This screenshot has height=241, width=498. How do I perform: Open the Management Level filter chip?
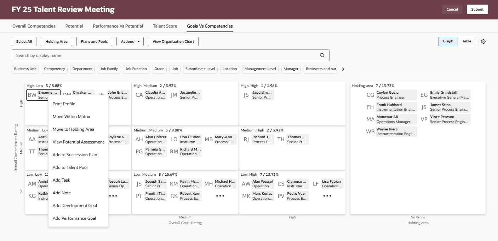(x=261, y=69)
